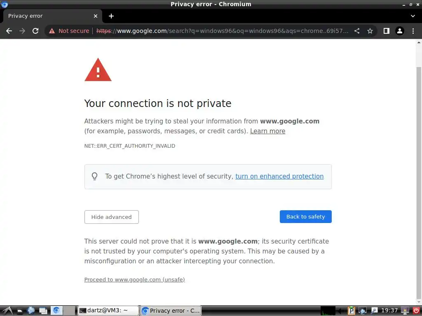Reload the Privacy error page
The image size is (422, 316).
point(35,31)
